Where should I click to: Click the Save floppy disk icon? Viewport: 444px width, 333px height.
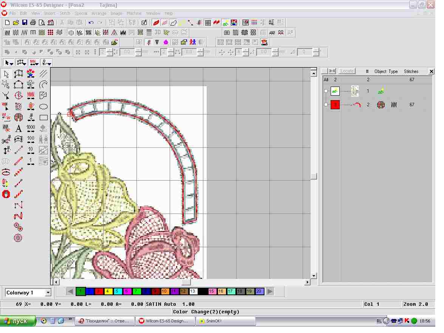[x=25, y=23]
